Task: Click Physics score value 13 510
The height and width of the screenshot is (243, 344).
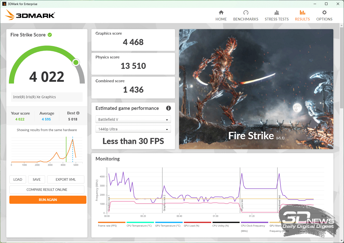Action: pos(133,66)
